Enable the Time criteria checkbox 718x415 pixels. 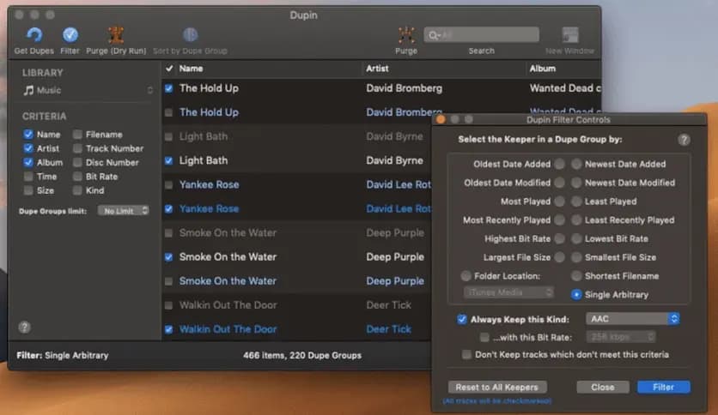28,177
